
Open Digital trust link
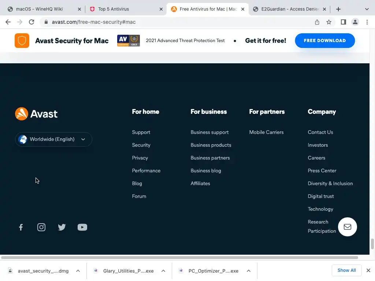coord(321,196)
